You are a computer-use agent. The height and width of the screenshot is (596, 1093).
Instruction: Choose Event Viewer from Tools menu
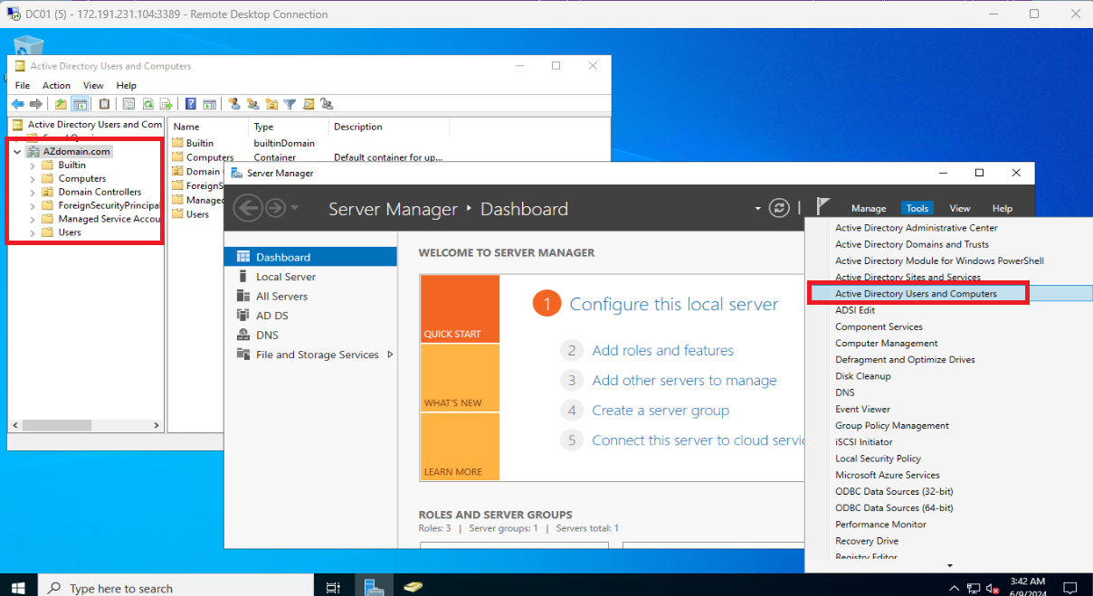[x=862, y=409]
